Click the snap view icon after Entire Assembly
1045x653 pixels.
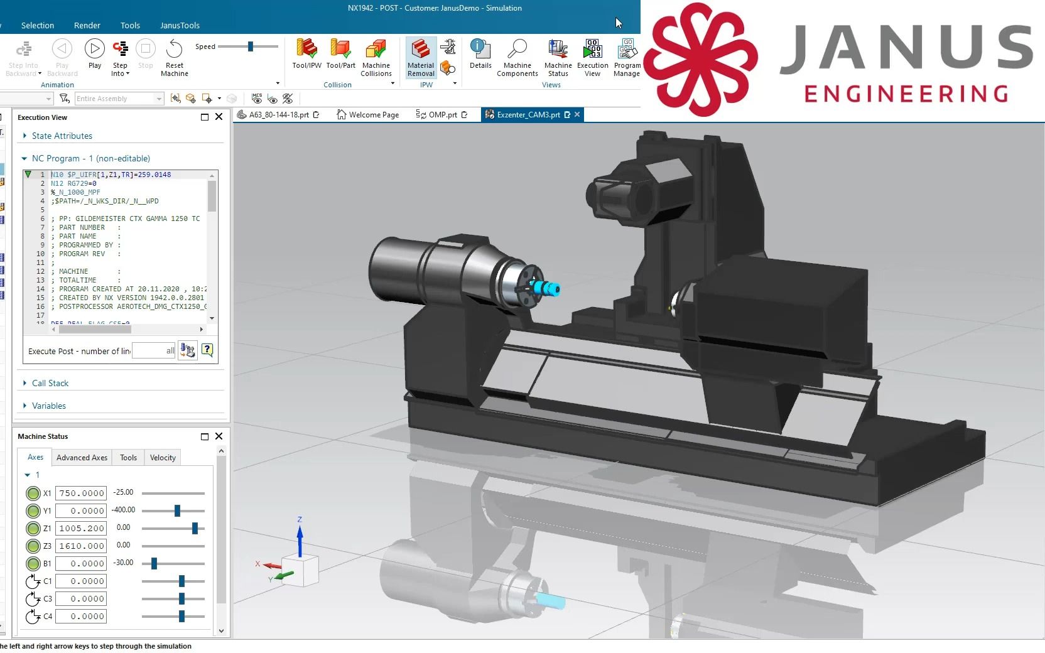click(175, 99)
